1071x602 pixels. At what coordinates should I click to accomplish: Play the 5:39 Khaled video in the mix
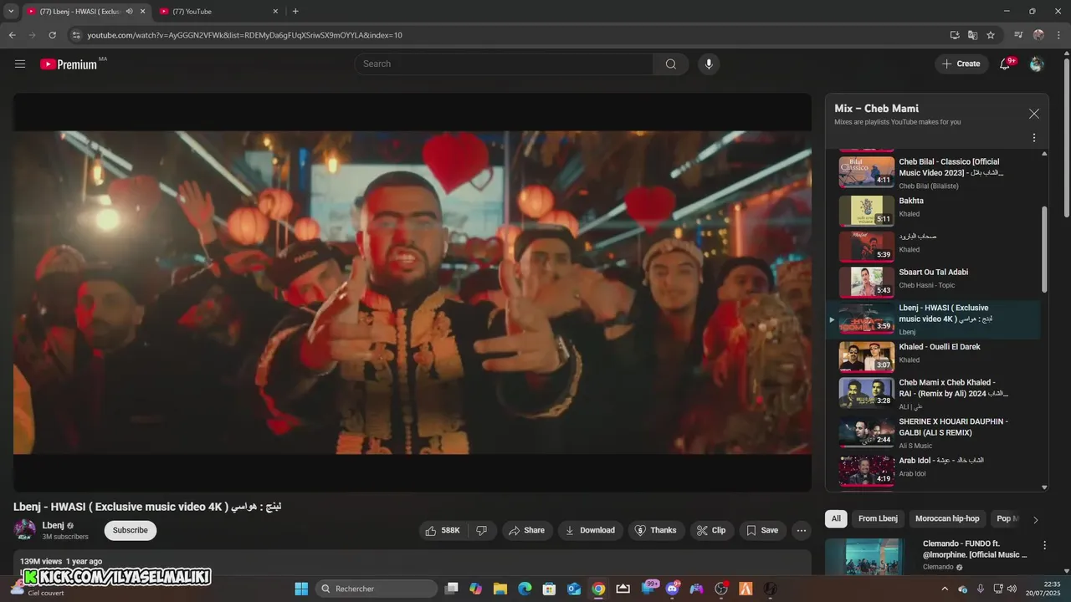(933, 247)
